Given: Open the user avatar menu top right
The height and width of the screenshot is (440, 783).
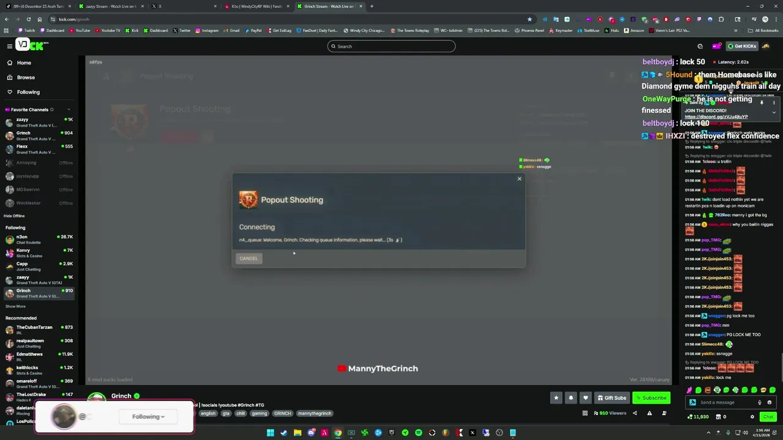Looking at the screenshot, I should [x=766, y=46].
